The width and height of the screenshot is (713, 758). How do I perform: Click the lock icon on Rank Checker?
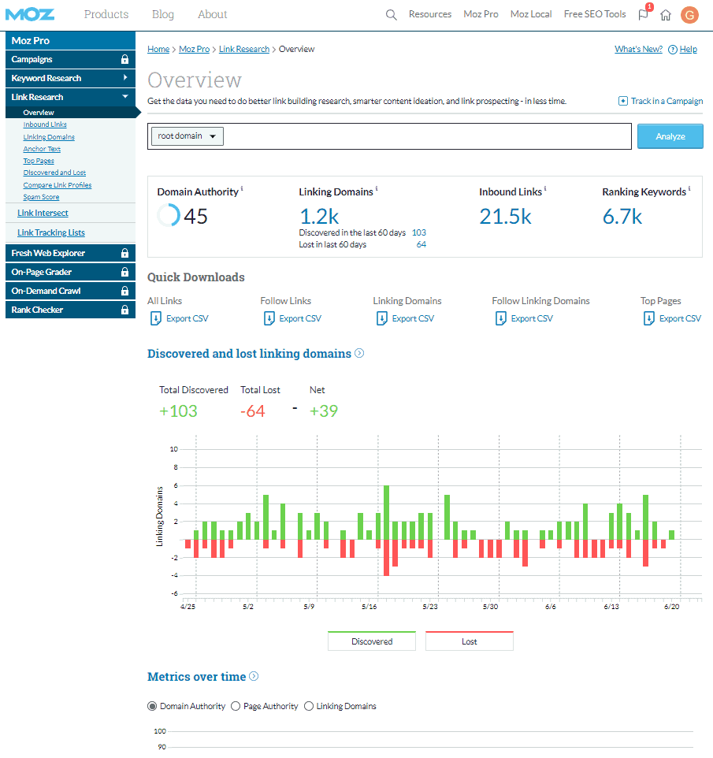pos(124,310)
